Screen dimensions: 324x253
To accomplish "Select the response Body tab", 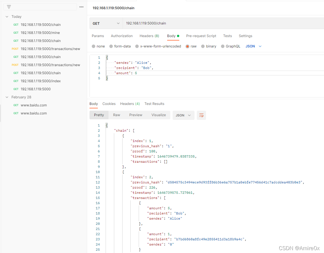I will (94, 104).
